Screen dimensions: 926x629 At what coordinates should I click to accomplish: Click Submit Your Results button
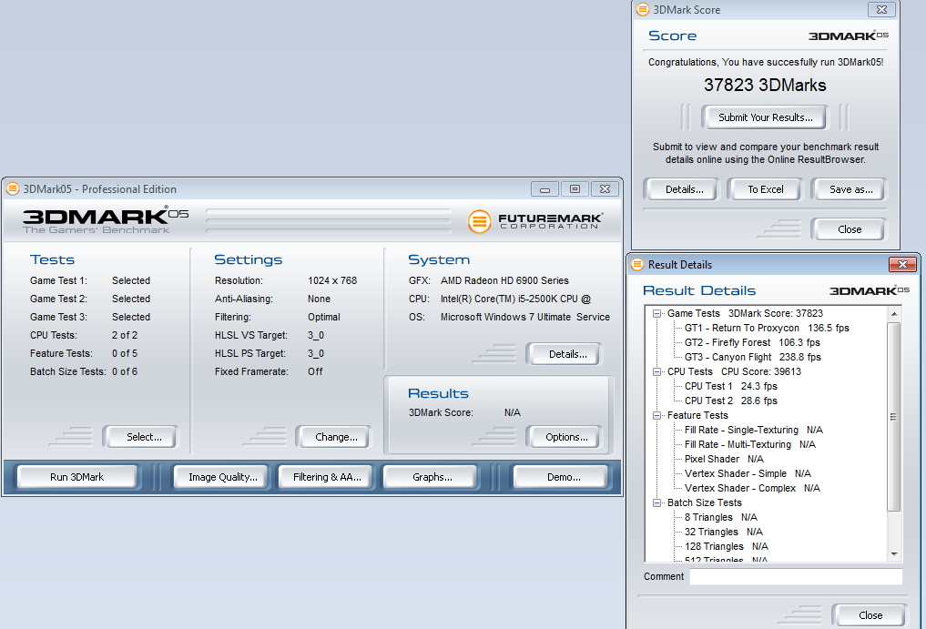coord(766,117)
